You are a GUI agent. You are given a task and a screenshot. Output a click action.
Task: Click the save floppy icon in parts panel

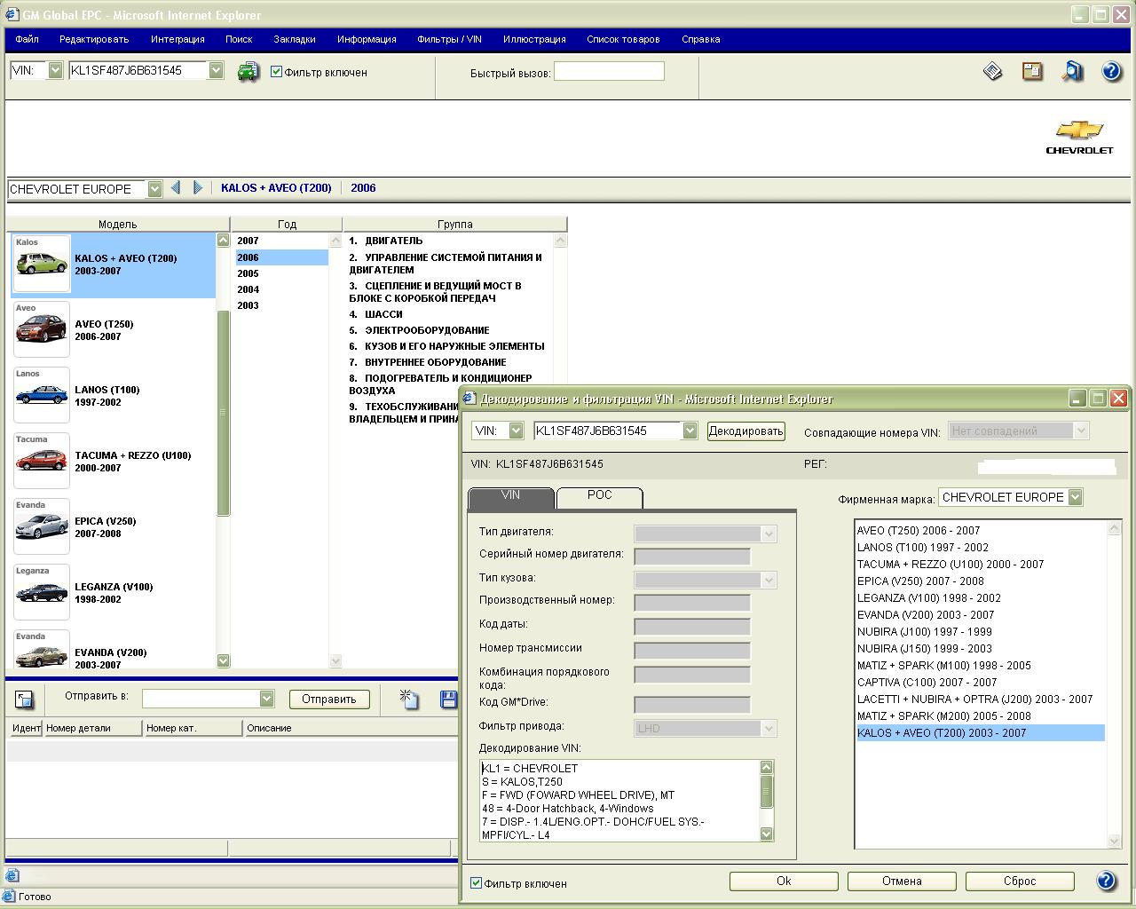449,699
